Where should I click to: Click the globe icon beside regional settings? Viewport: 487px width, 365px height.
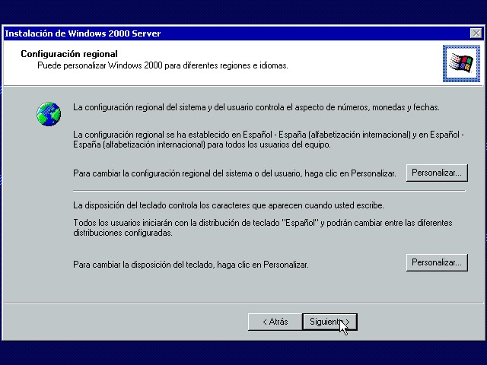(x=49, y=114)
